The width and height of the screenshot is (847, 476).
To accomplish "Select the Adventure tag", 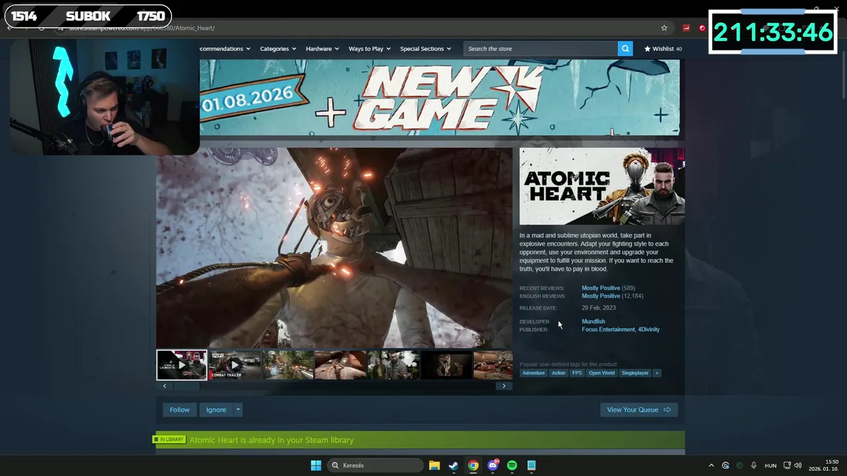I will [533, 373].
